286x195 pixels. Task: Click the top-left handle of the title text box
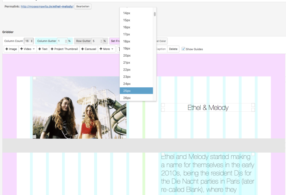tap(163, 105)
